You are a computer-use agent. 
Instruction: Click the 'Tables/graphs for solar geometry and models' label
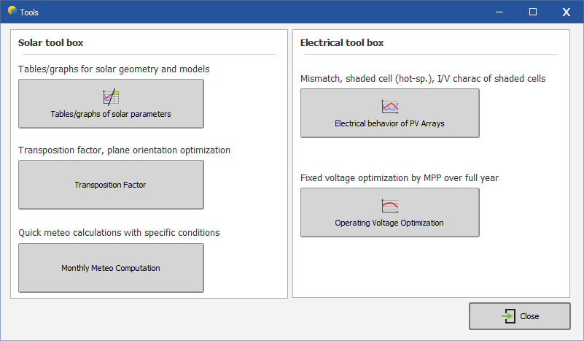click(114, 69)
